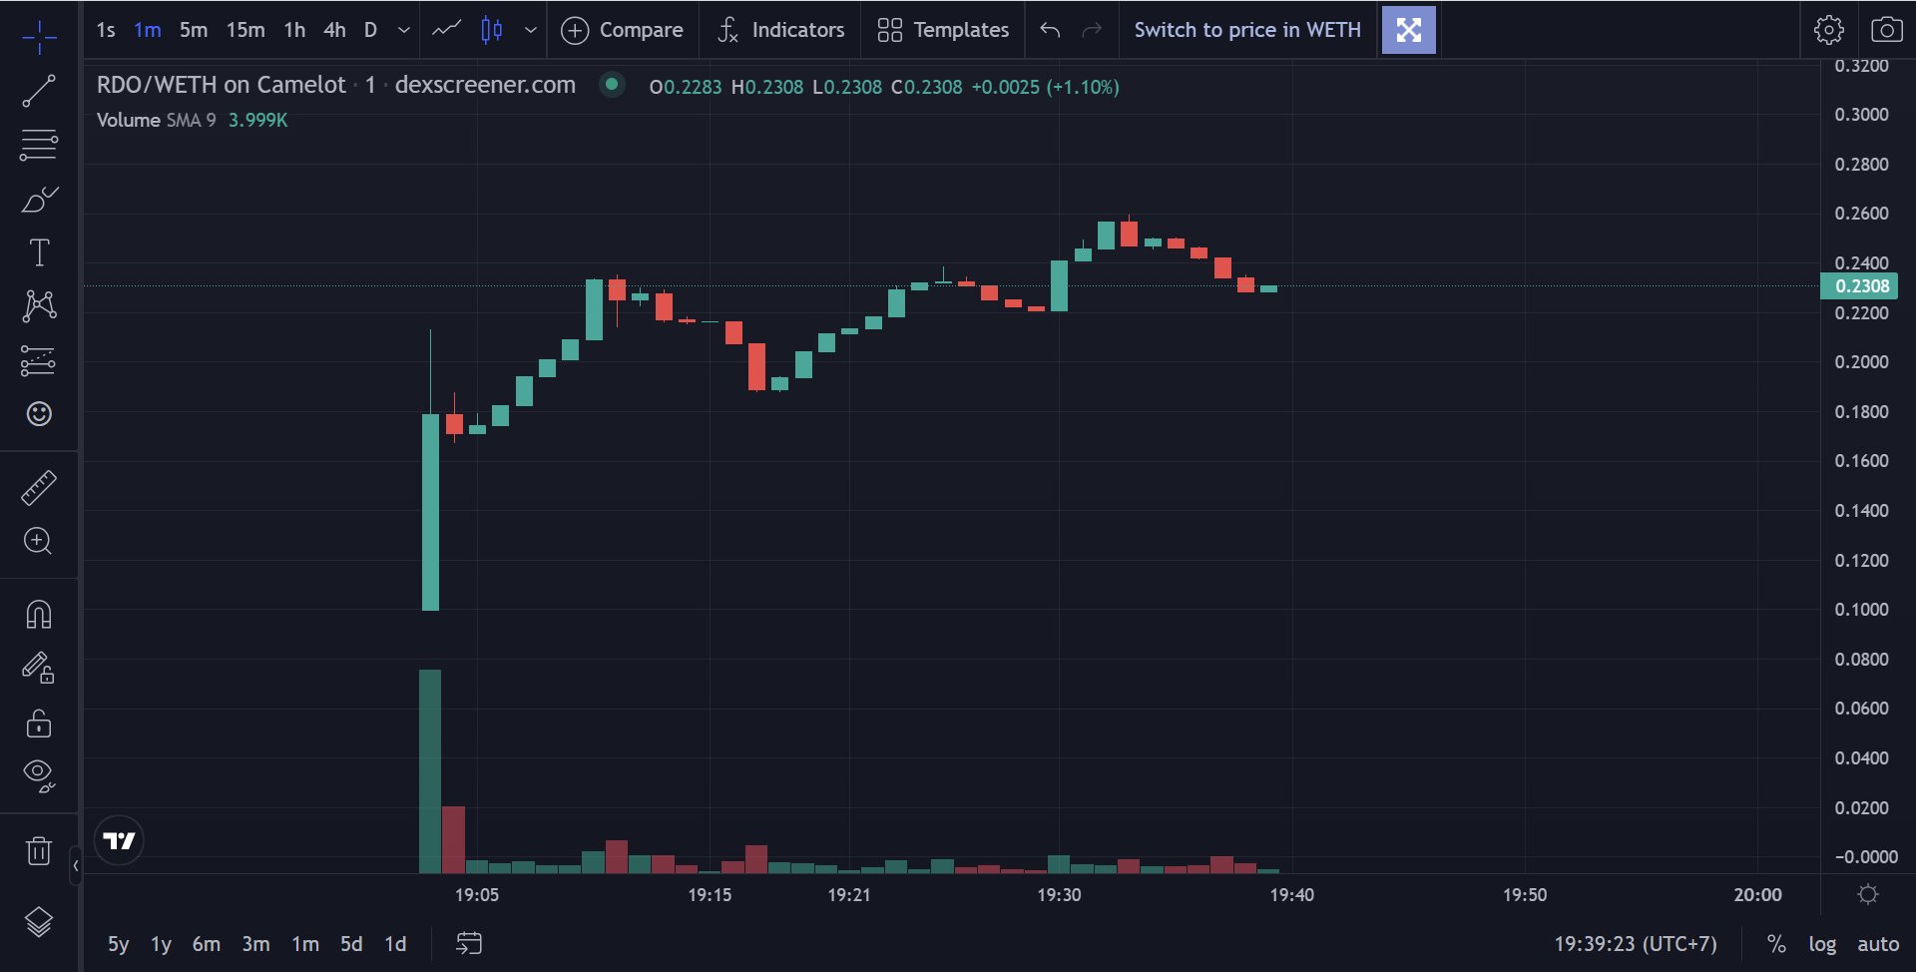This screenshot has width=1916, height=972.
Task: Select the crosshair cursor tool
Action: point(38,36)
